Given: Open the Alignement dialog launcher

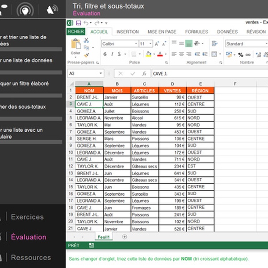Looking at the screenshot, I should (221, 63).
